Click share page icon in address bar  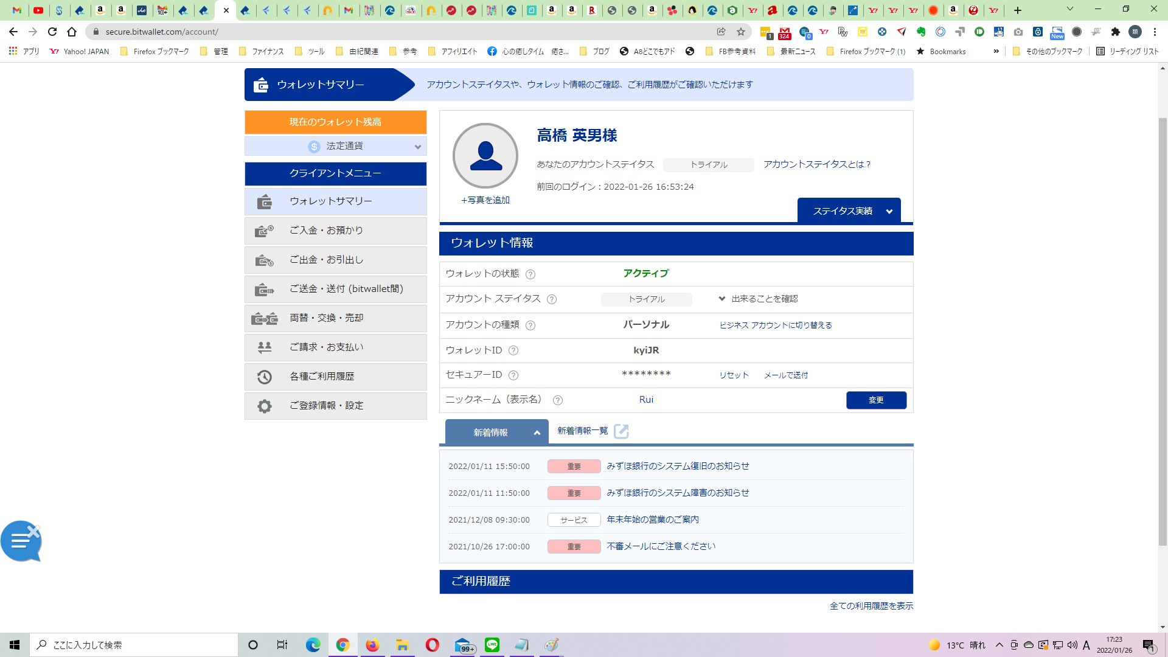point(721,32)
